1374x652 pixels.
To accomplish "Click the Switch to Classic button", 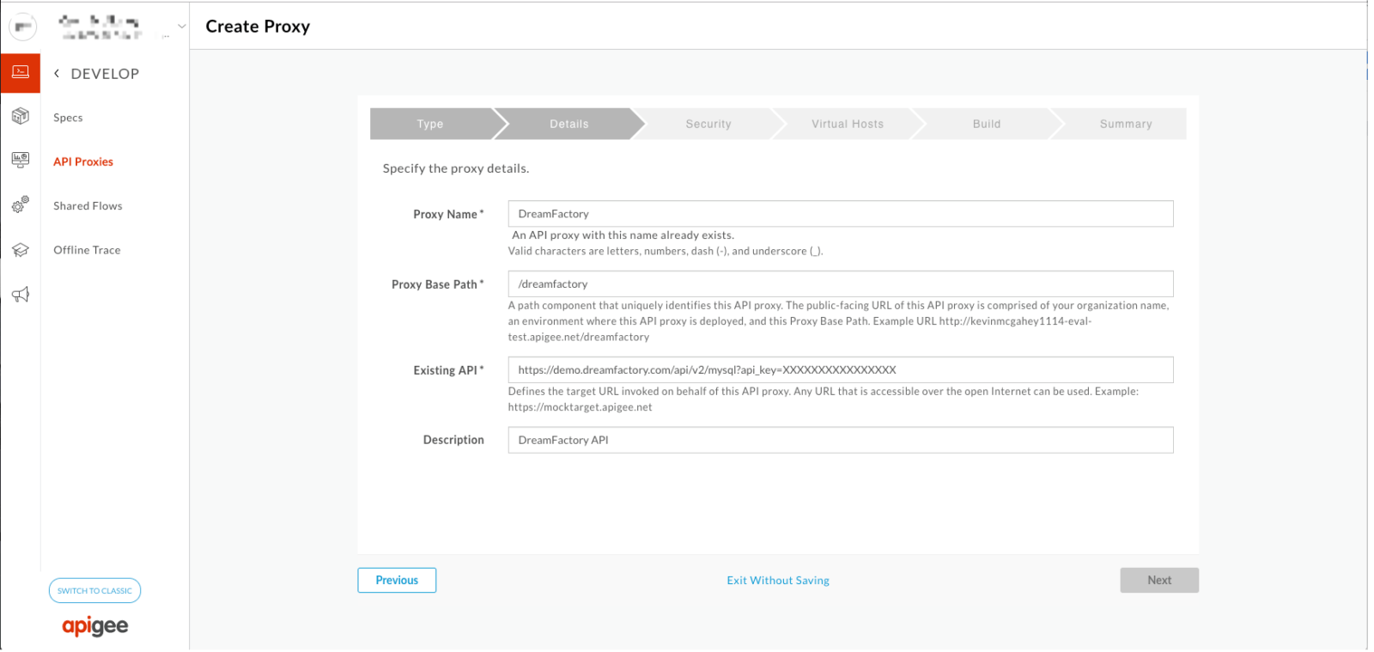I will tap(94, 591).
